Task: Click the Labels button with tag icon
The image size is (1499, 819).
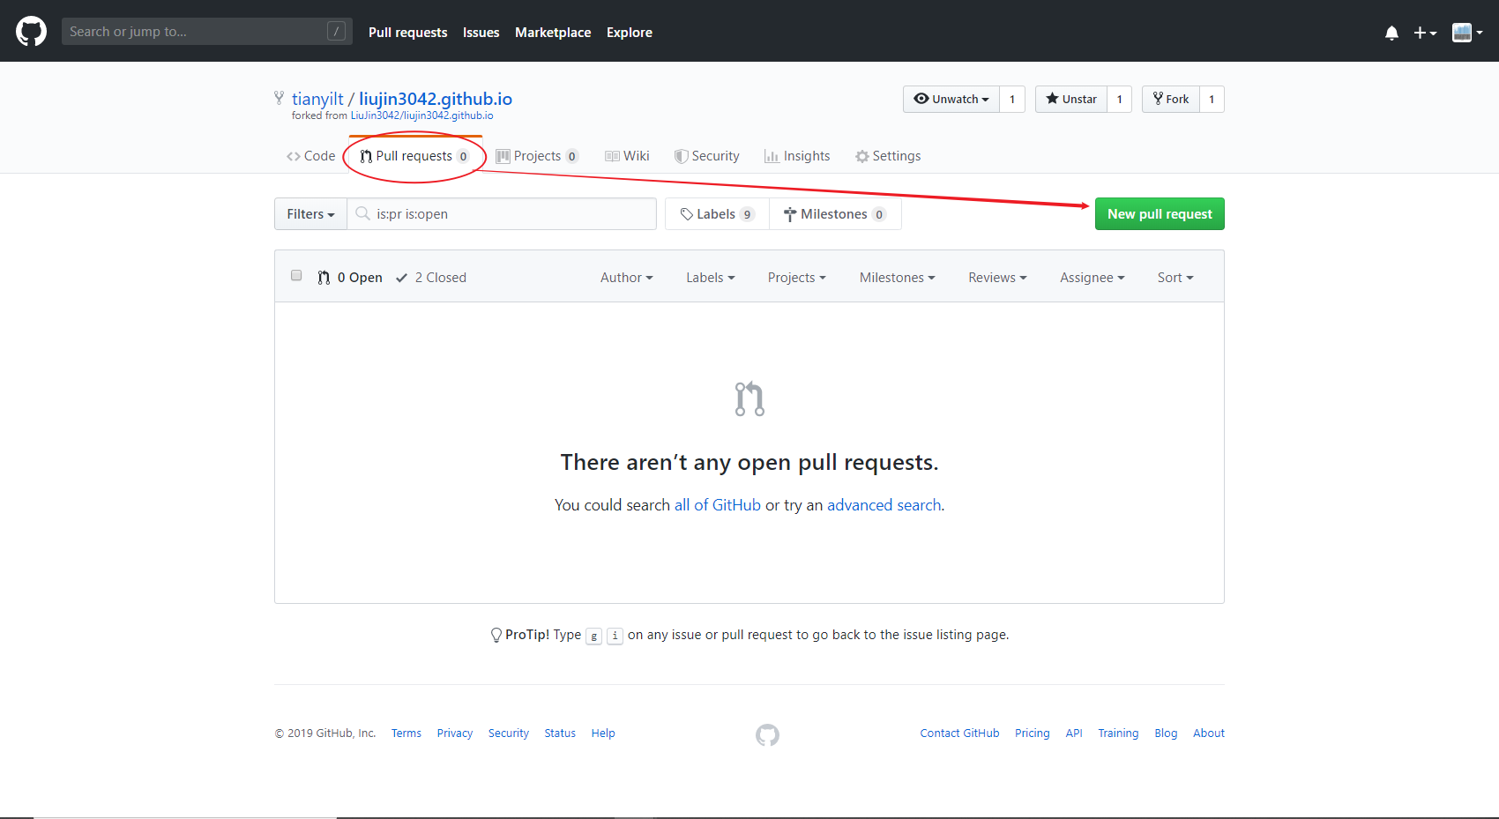Action: [x=717, y=214]
